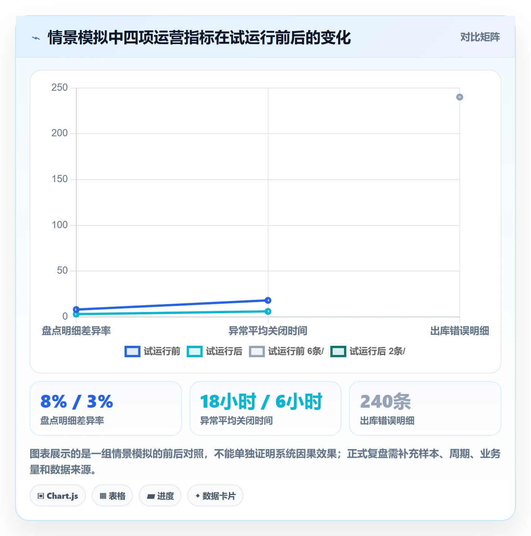
Task: Toggle the 试运行后 2条/ legend item
Action: 368,352
